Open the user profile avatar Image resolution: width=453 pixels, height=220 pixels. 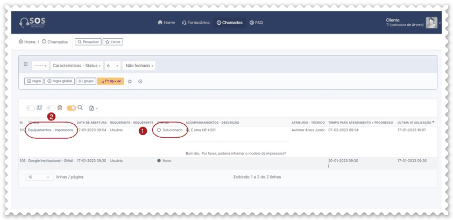point(431,23)
